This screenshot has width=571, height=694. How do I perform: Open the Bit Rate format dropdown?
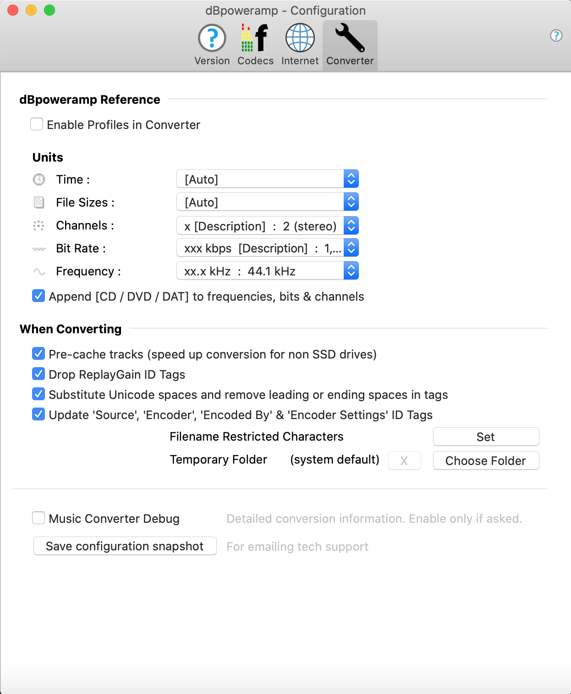(x=267, y=248)
